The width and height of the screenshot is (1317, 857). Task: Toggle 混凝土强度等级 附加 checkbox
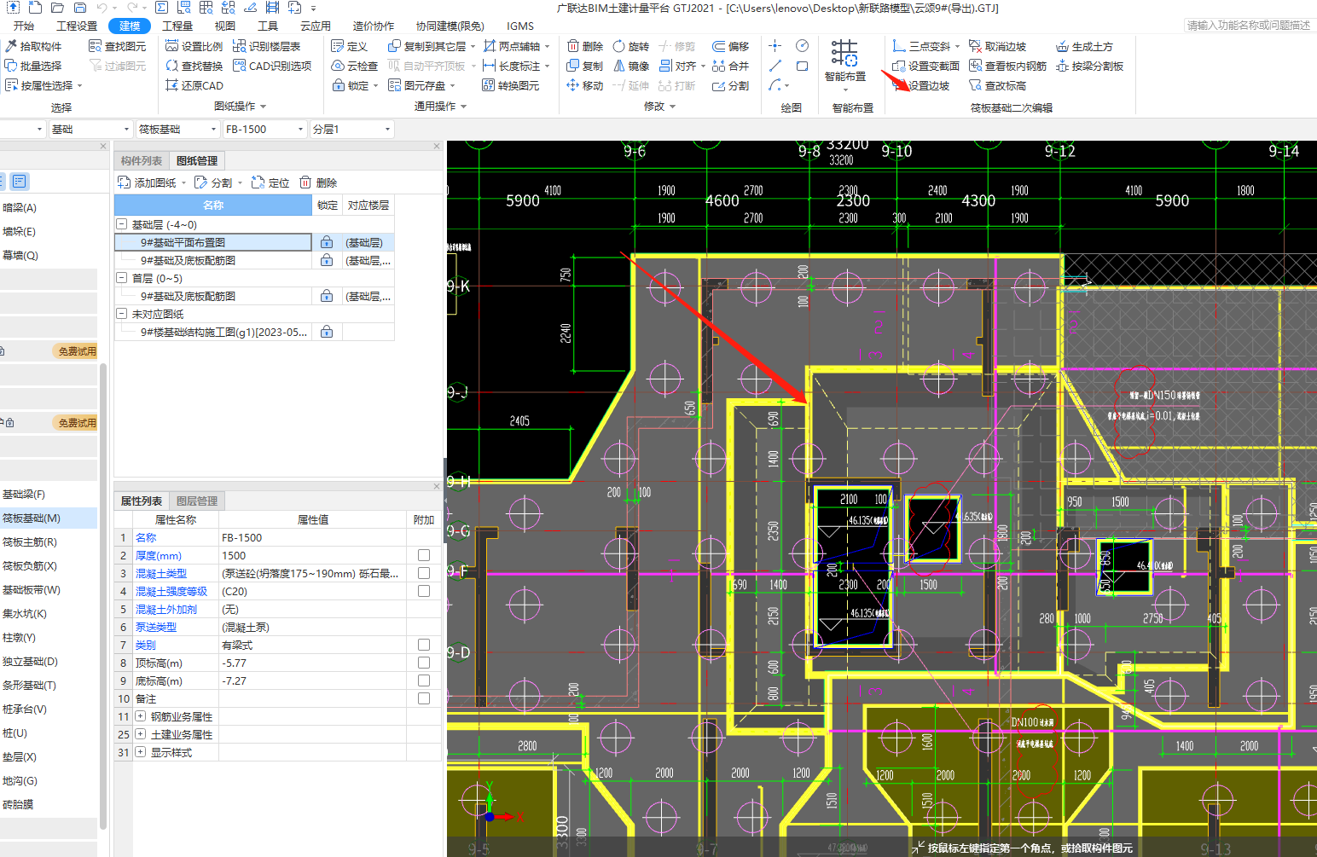point(424,591)
